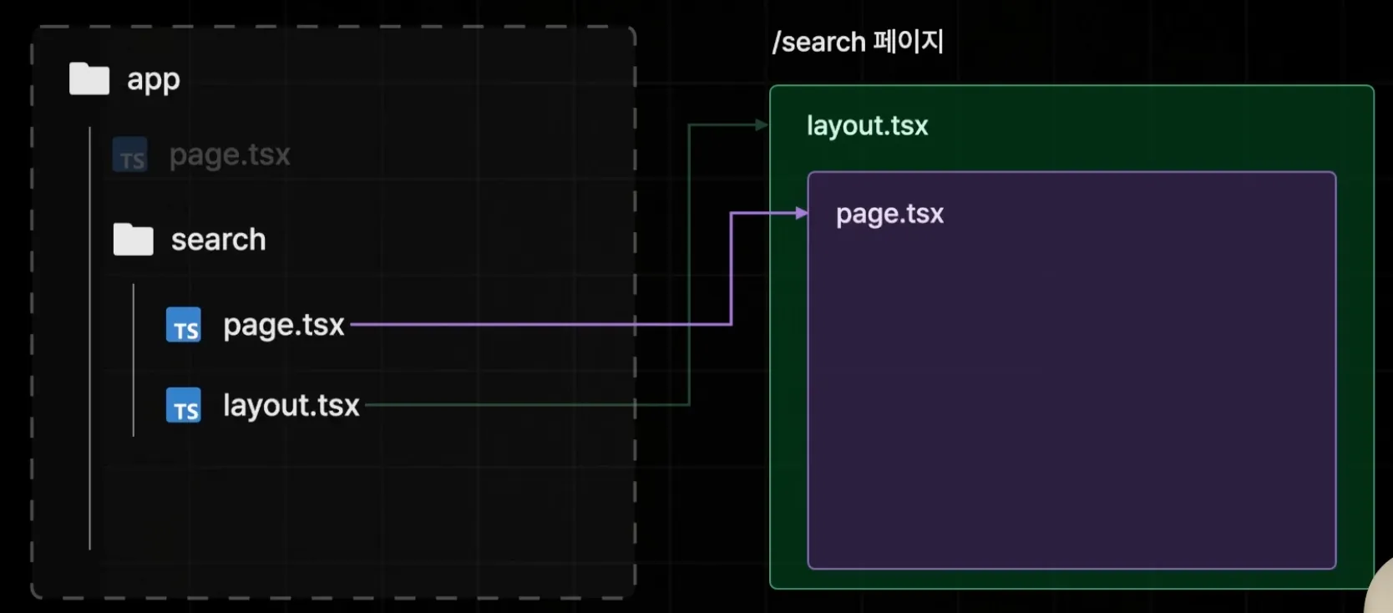Click the green connector line from layout.tsx
The height and width of the screenshot is (613, 1393).
click(526, 405)
